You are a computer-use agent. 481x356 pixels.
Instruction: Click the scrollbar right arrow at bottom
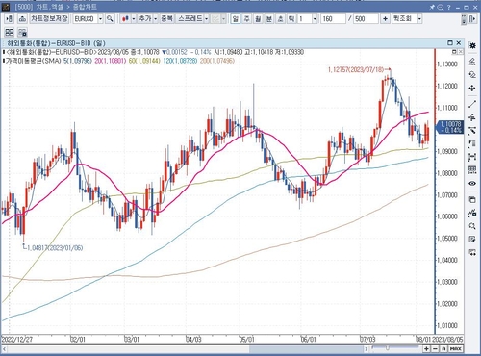[366, 348]
